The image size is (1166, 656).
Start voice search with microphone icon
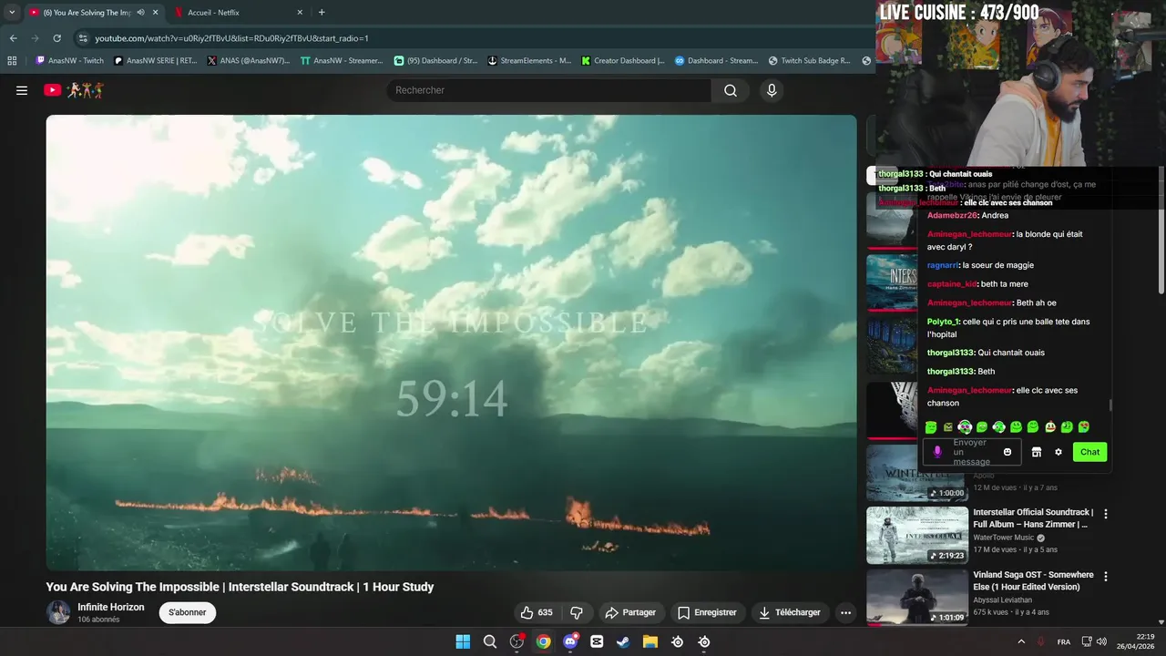click(772, 90)
